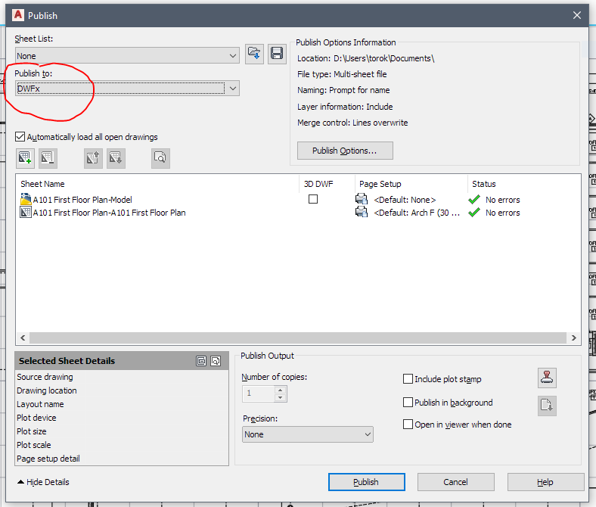Click the Number of copies field
This screenshot has height=507, width=596.
(x=258, y=393)
